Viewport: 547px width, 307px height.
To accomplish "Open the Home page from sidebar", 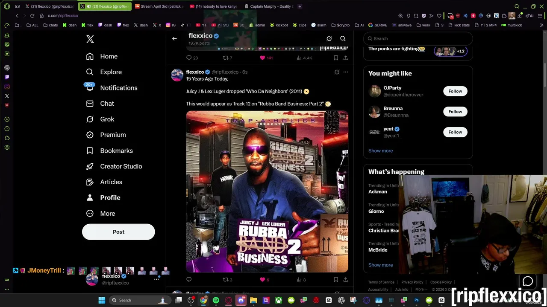I will [x=102, y=56].
